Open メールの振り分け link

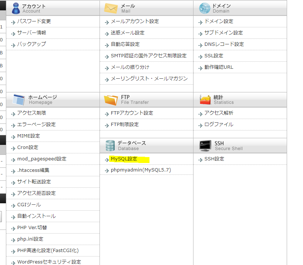(x=130, y=67)
